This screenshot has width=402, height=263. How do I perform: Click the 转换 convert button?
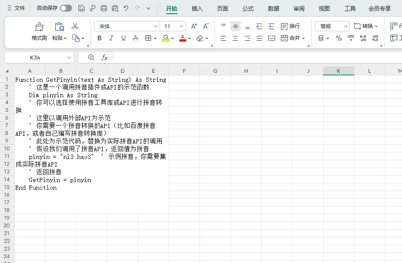(x=366, y=26)
